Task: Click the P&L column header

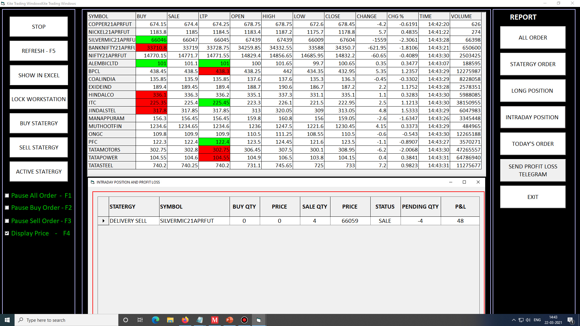Action: (460, 207)
